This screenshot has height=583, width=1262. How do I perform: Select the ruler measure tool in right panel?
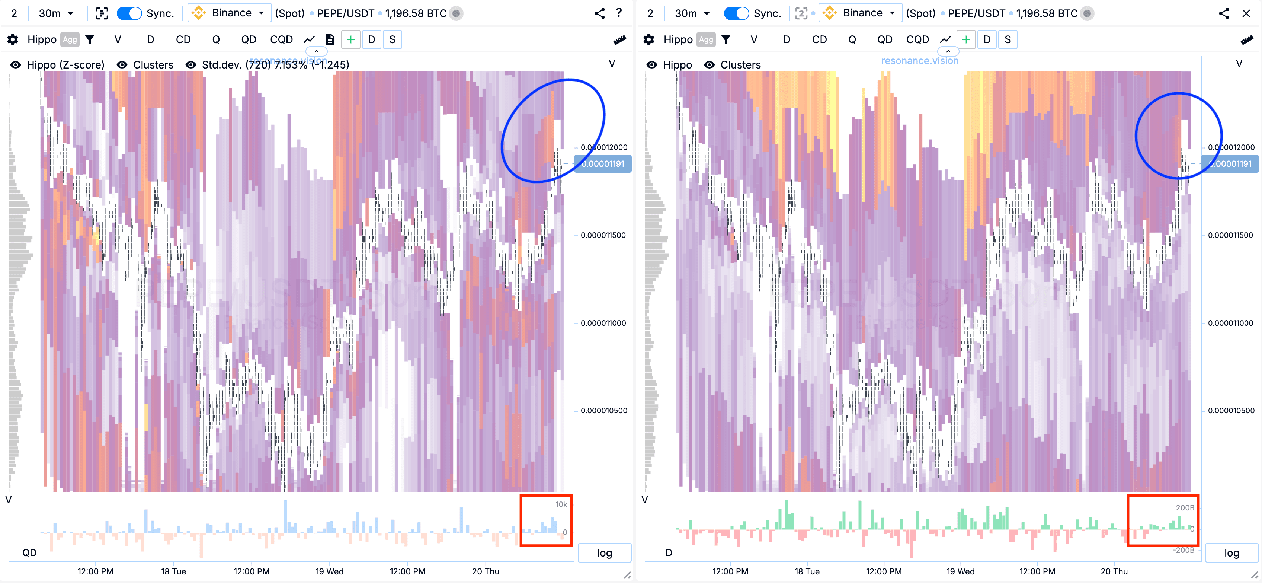coord(1246,40)
